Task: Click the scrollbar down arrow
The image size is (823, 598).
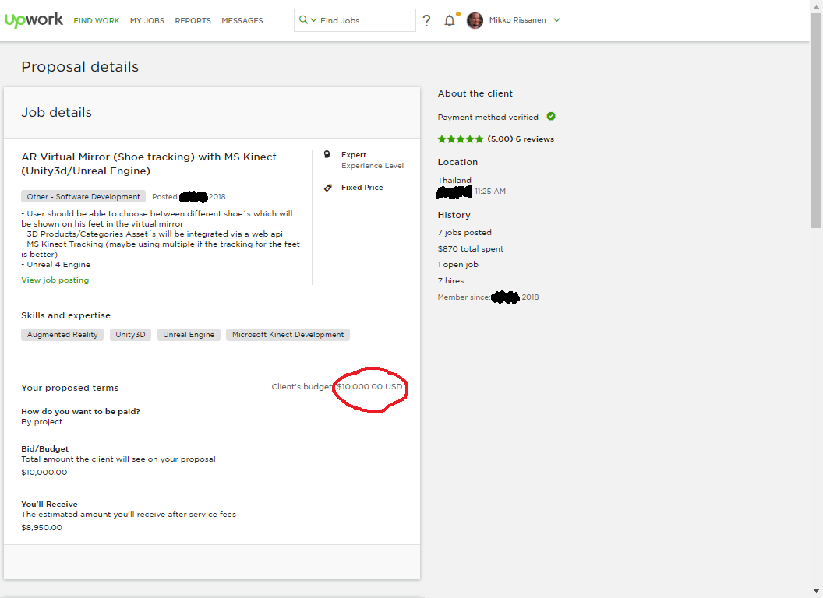Action: (816, 592)
